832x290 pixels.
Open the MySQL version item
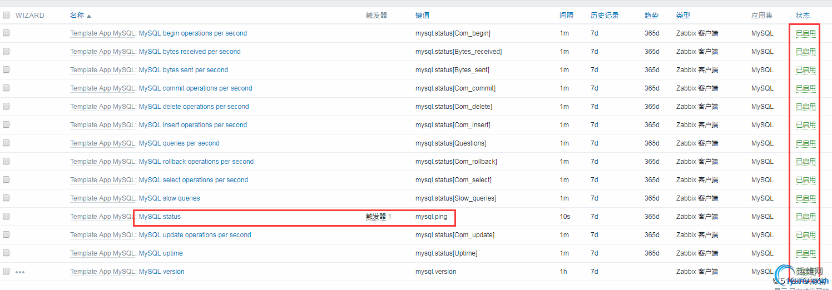[x=161, y=272]
